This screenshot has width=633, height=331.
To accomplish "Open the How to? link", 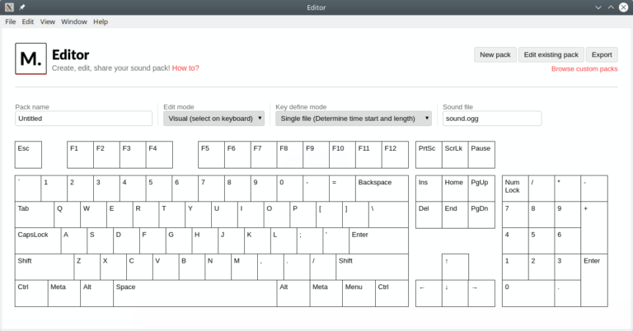I will click(185, 68).
